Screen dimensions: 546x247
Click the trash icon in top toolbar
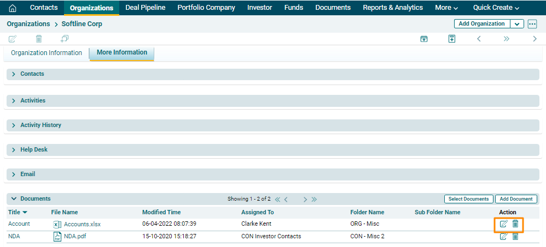pos(39,39)
